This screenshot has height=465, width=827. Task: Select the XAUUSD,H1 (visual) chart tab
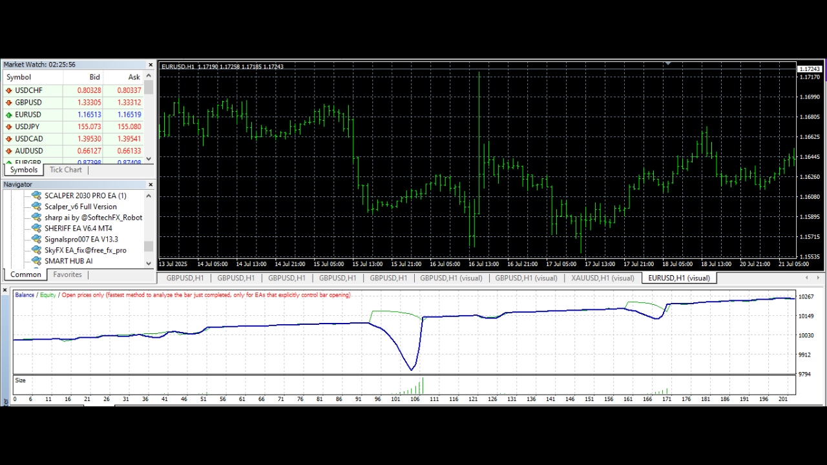pyautogui.click(x=602, y=278)
